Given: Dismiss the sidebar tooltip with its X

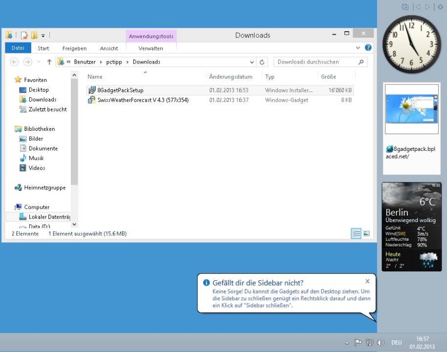Looking at the screenshot, I should pos(367,281).
